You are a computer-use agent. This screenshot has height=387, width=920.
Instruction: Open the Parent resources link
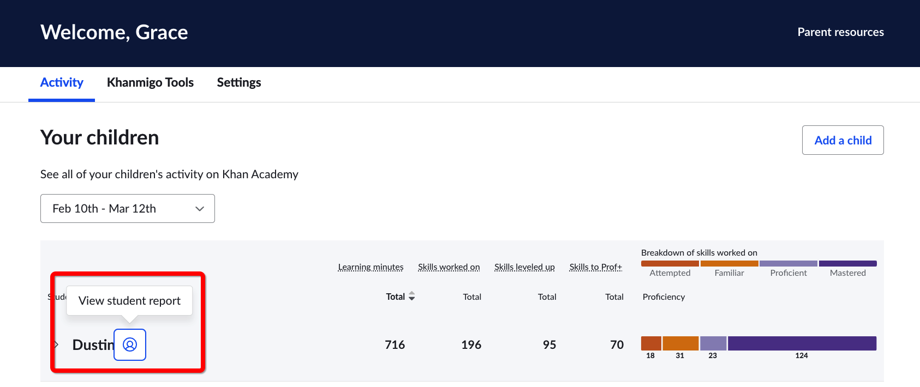pyautogui.click(x=840, y=32)
